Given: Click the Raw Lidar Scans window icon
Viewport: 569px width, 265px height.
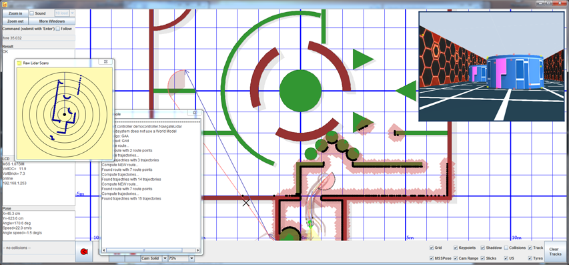Looking at the screenshot, I should pos(19,63).
